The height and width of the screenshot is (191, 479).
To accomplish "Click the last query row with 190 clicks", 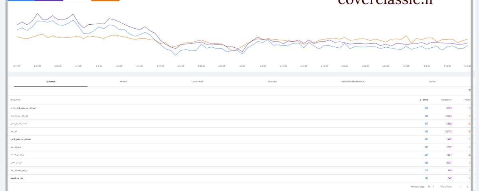I will [239, 178].
